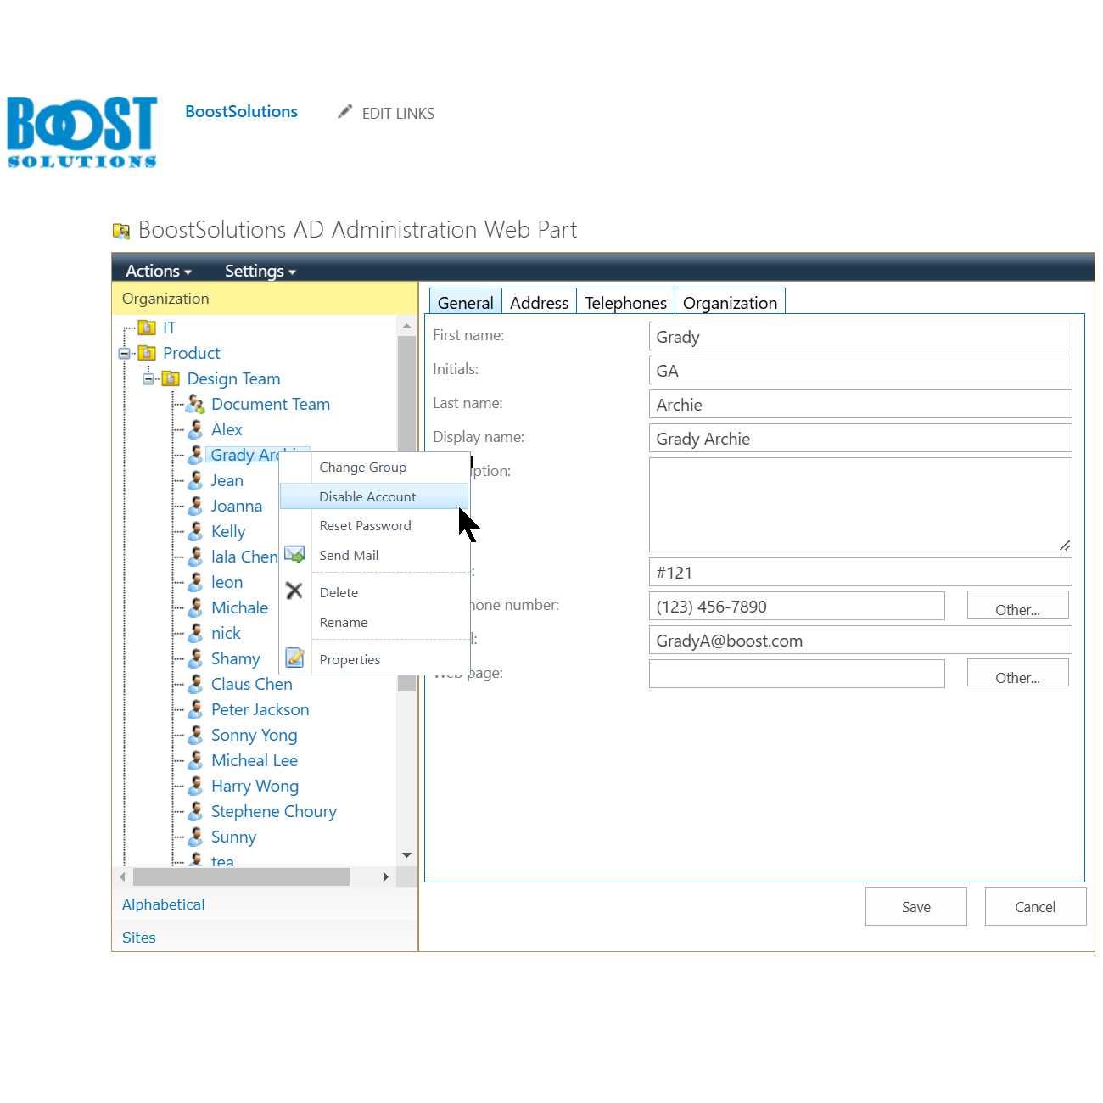Click Other button beside phone number
This screenshot has width=1103, height=1103.
(1018, 606)
